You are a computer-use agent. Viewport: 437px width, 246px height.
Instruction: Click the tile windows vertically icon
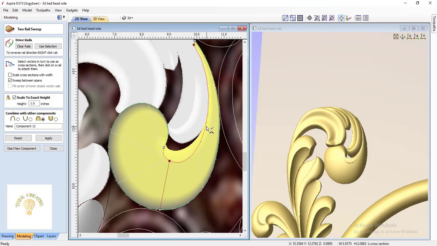pyautogui.click(x=366, y=18)
